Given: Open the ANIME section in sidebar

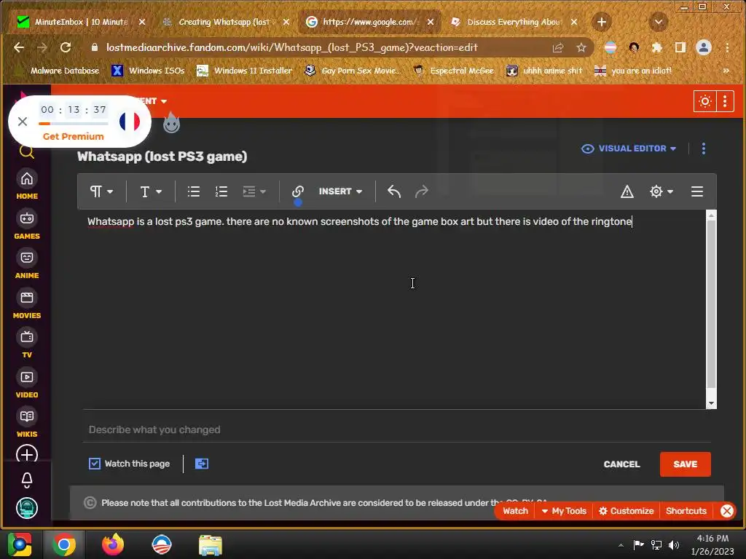Looking at the screenshot, I should pyautogui.click(x=27, y=264).
